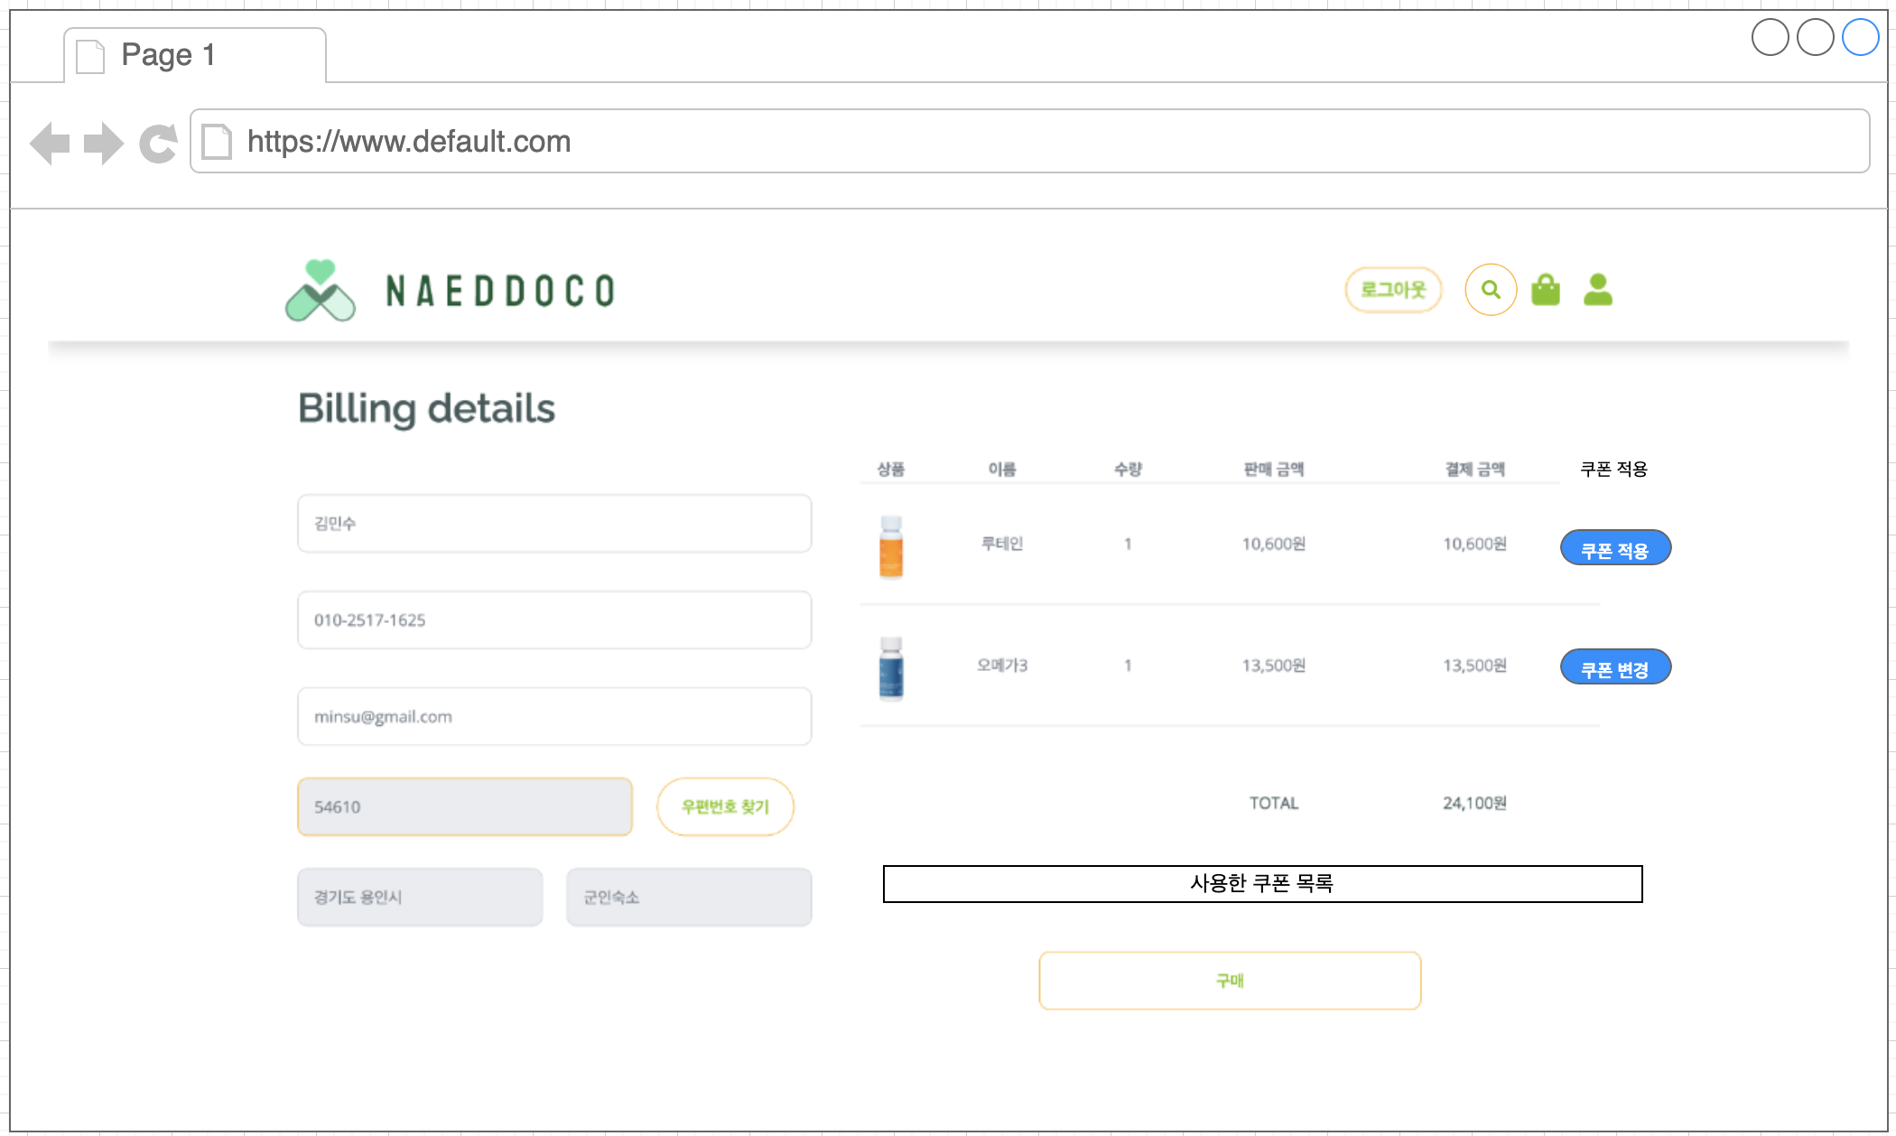Image resolution: width=1896 pixels, height=1136 pixels.
Task: Click the browser forward arrow icon
Action: click(x=103, y=143)
